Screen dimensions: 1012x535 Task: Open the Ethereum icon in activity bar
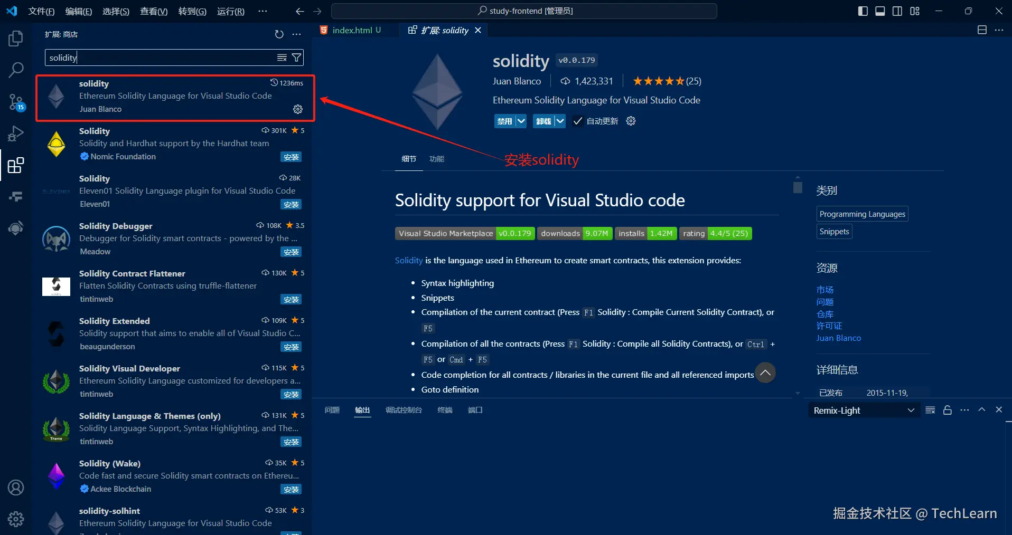click(x=16, y=228)
